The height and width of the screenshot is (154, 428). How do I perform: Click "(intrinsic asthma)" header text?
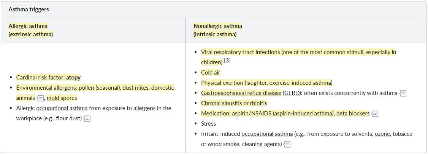[x=215, y=34]
